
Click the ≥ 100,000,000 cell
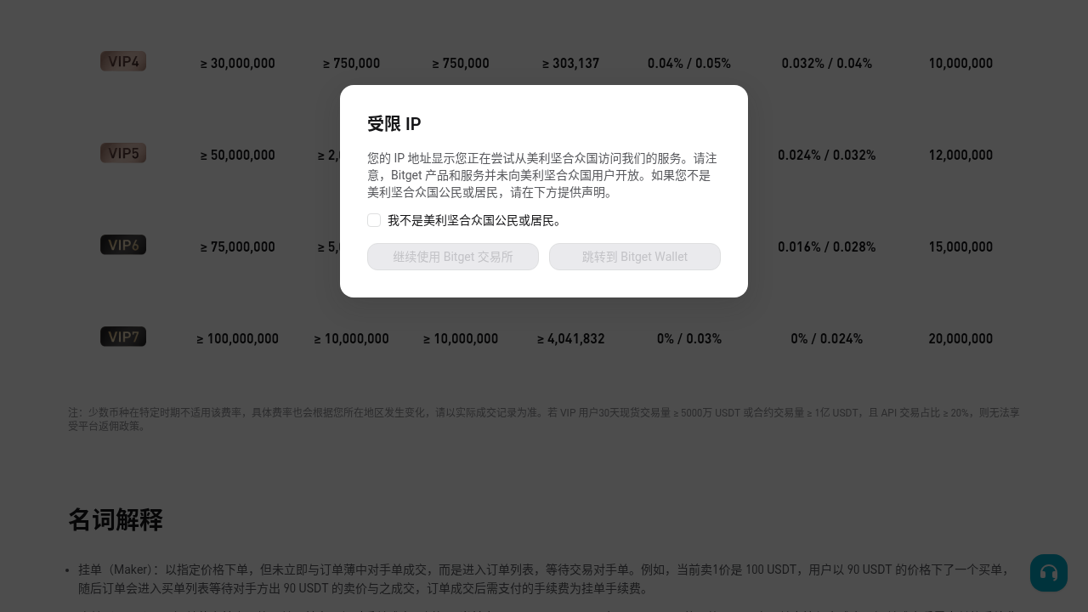point(238,338)
